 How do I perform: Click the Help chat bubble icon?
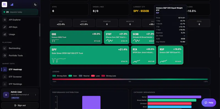click(206, 103)
